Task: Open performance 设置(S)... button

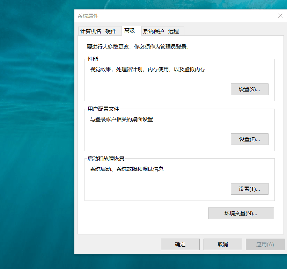Action: pos(249,89)
